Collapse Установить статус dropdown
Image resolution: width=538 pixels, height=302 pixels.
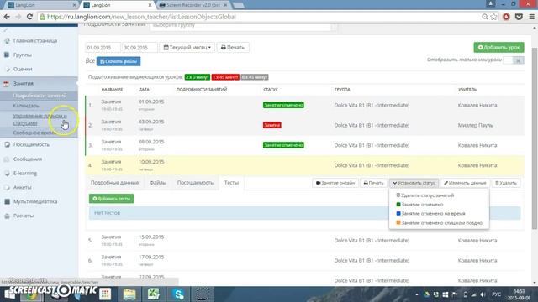(414, 183)
